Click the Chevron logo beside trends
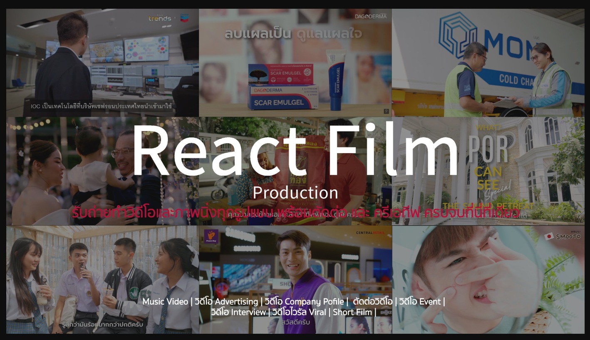The image size is (590, 340). (x=184, y=19)
